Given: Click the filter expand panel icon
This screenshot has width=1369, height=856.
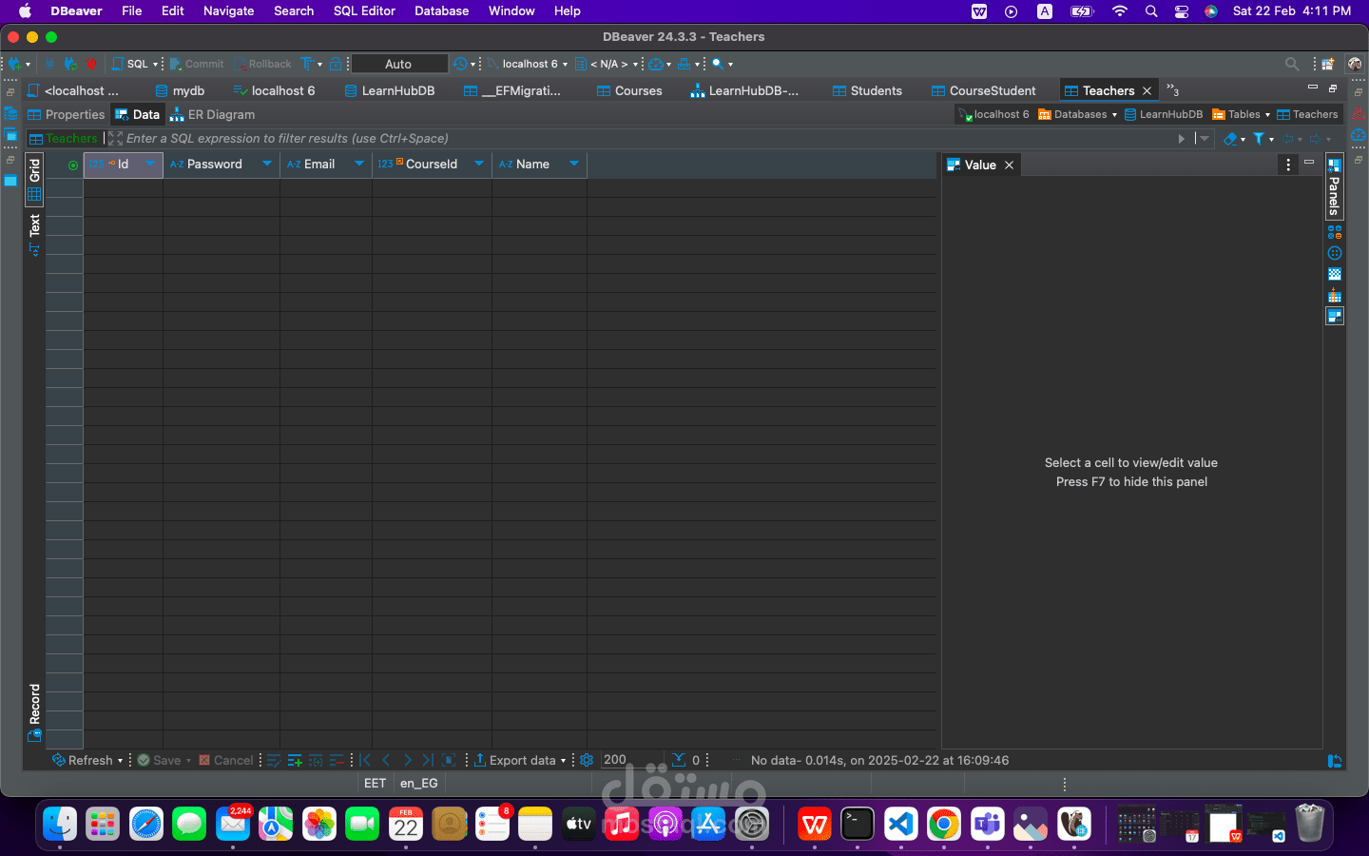Looking at the screenshot, I should pos(115,139).
